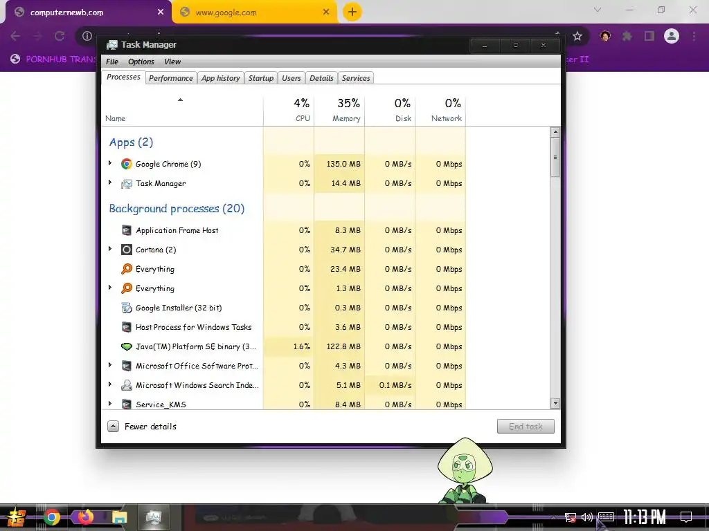Open Chrome extensions puzzle icon
The image size is (709, 531).
(x=627, y=36)
